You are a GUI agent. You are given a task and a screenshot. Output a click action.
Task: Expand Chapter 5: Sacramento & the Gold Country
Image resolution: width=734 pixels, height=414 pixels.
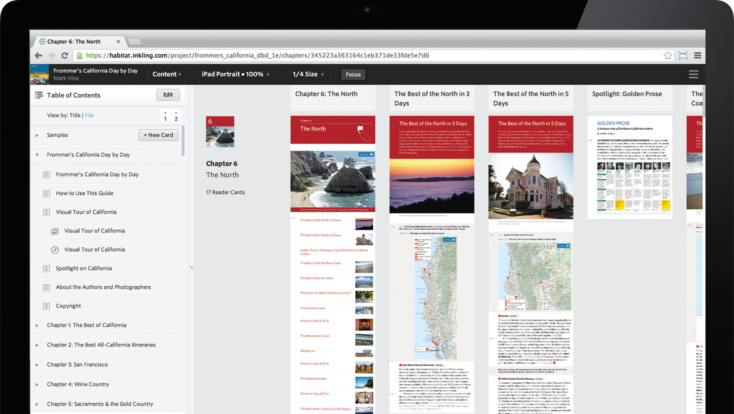tap(37, 404)
